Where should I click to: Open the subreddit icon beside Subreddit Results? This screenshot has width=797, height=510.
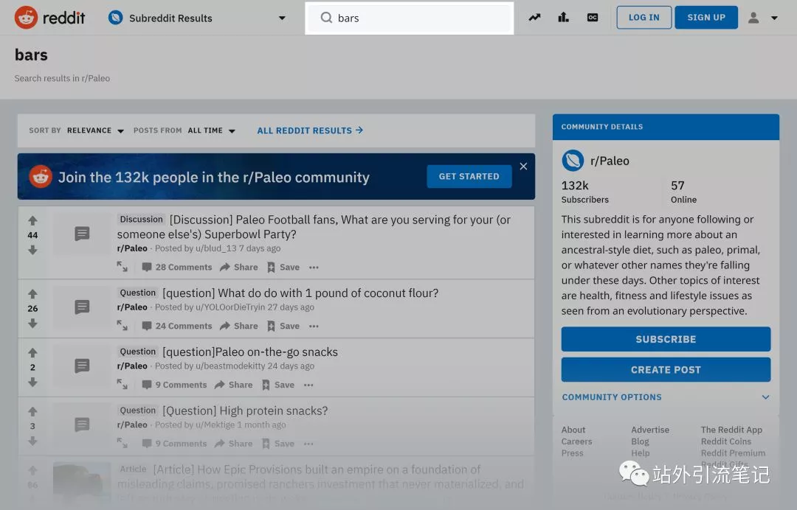(115, 18)
